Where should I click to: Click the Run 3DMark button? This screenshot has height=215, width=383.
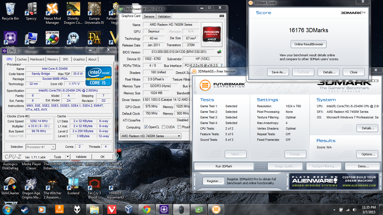pos(224,166)
